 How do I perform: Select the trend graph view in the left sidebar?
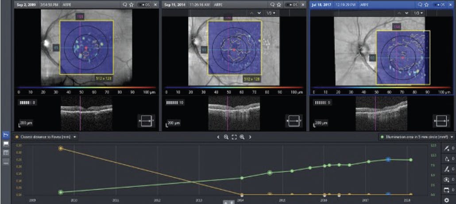(x=6, y=135)
